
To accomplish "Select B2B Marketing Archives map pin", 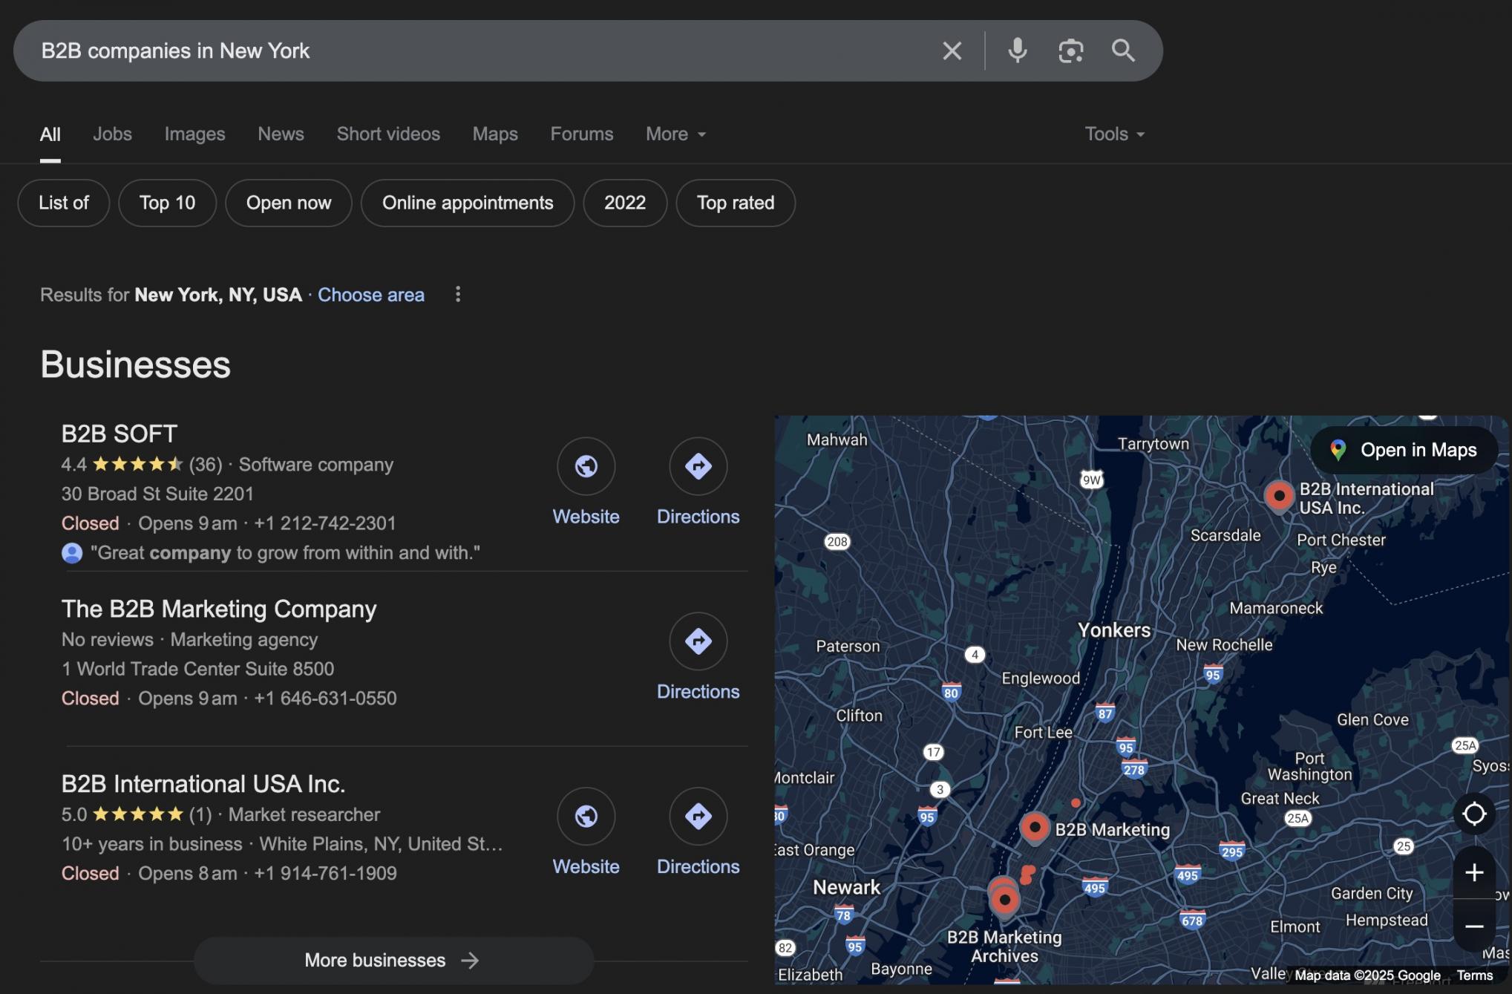I will pyautogui.click(x=1004, y=900).
